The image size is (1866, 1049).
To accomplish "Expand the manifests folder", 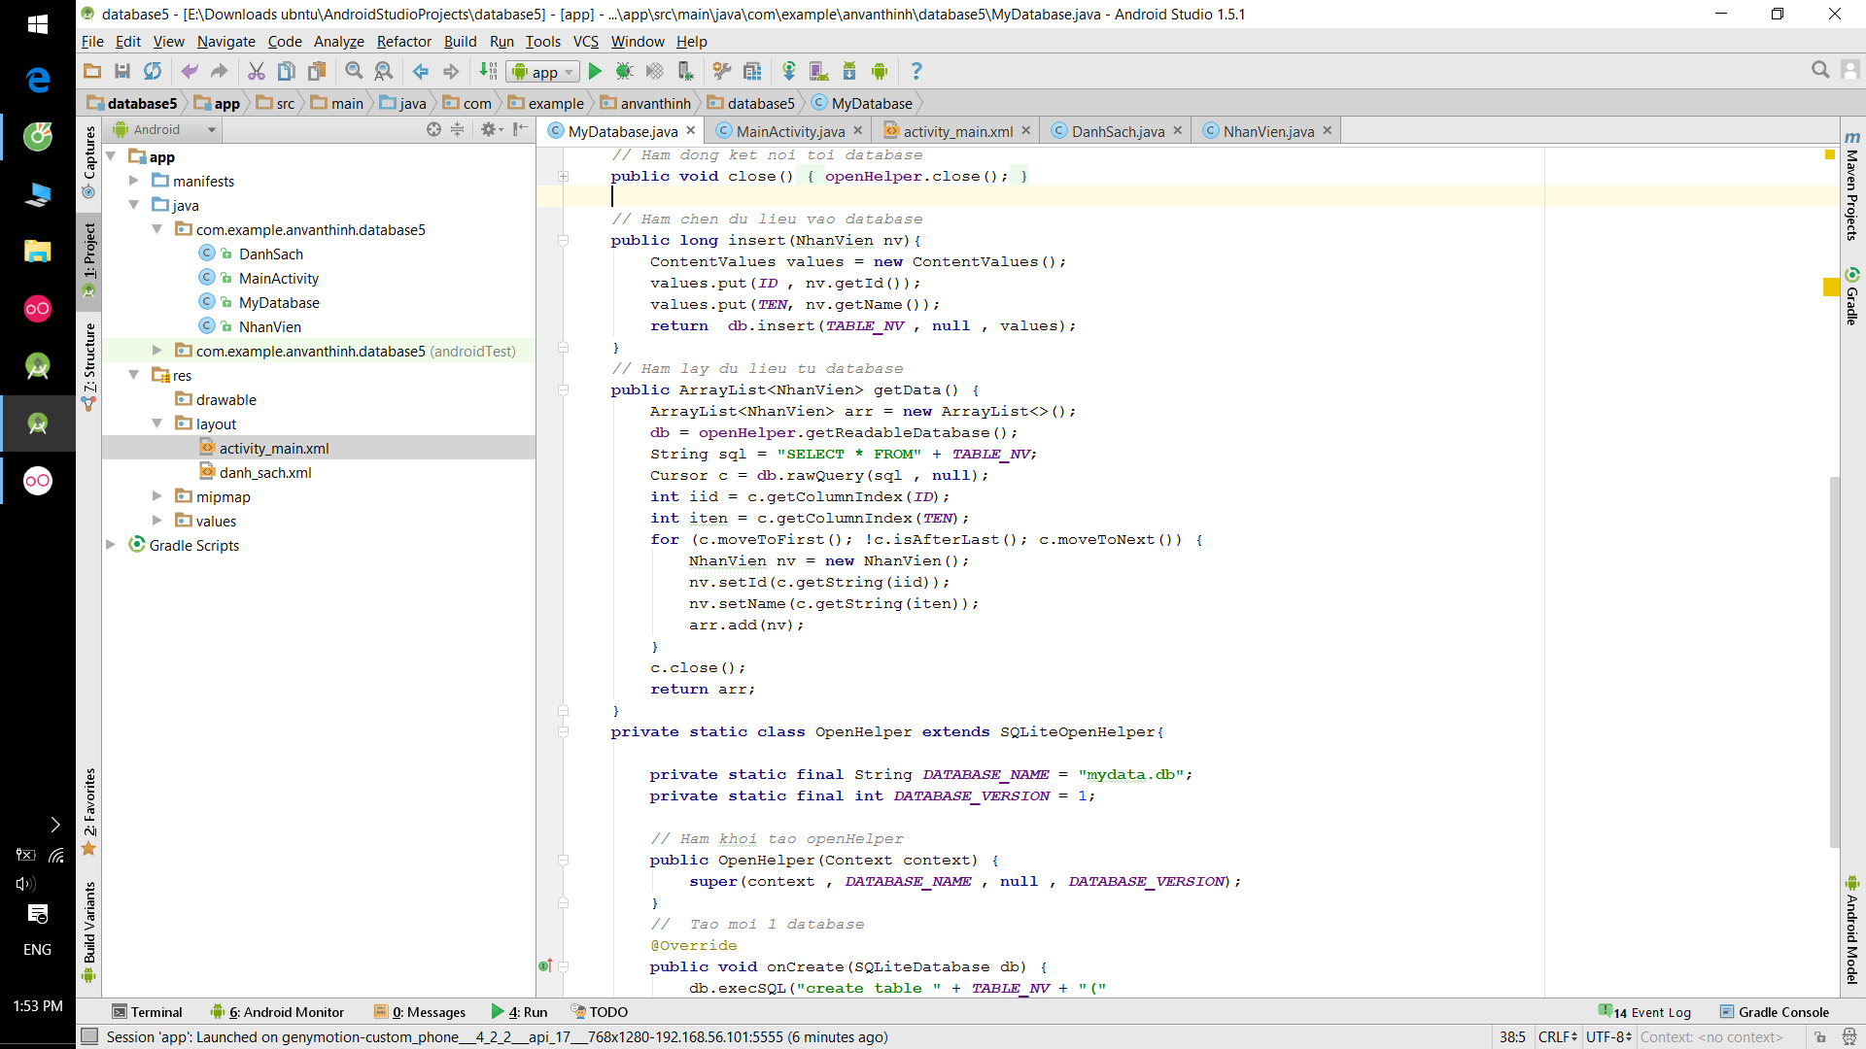I will 134,181.
